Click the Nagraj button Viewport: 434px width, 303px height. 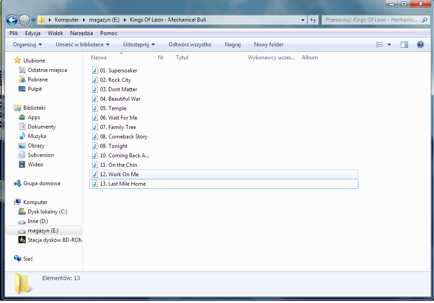pos(233,45)
